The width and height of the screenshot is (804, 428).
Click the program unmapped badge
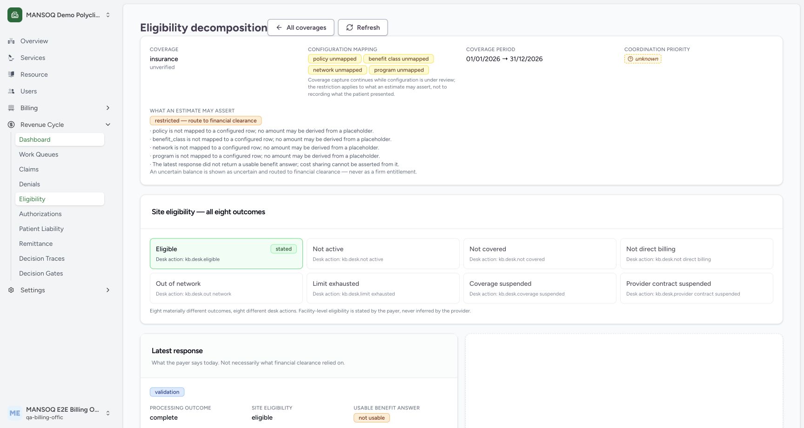tap(399, 70)
